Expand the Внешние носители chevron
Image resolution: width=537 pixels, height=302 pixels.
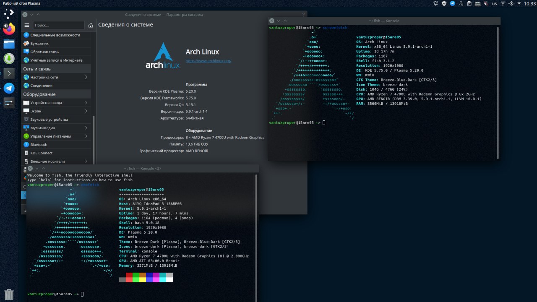click(x=86, y=161)
